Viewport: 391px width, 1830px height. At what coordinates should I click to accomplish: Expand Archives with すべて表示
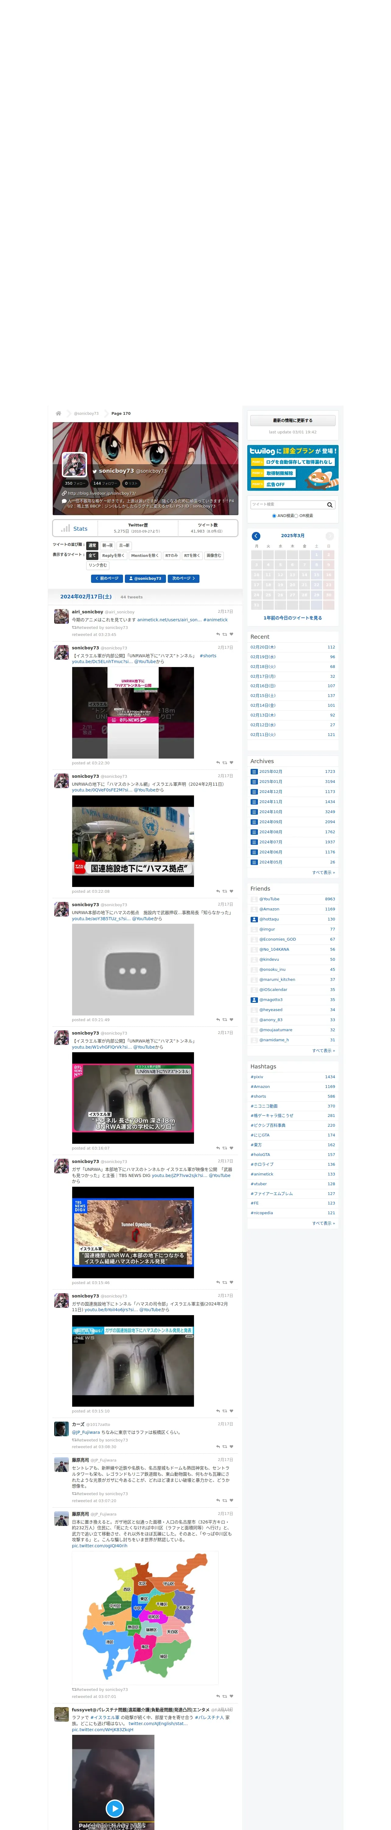324,872
